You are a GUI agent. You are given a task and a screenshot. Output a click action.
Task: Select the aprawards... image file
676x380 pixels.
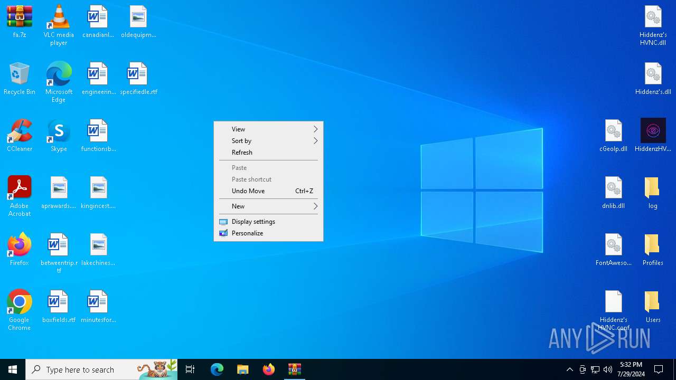pos(59,193)
